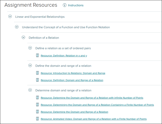
Task: Select the Definition of a Relation tree label
Action: click(x=44, y=38)
